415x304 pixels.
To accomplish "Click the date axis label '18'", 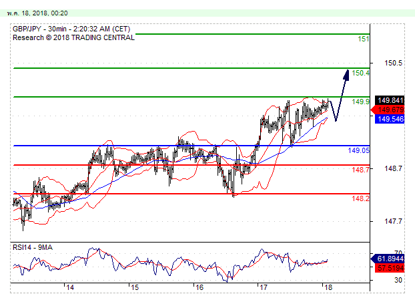I will pos(328,287).
